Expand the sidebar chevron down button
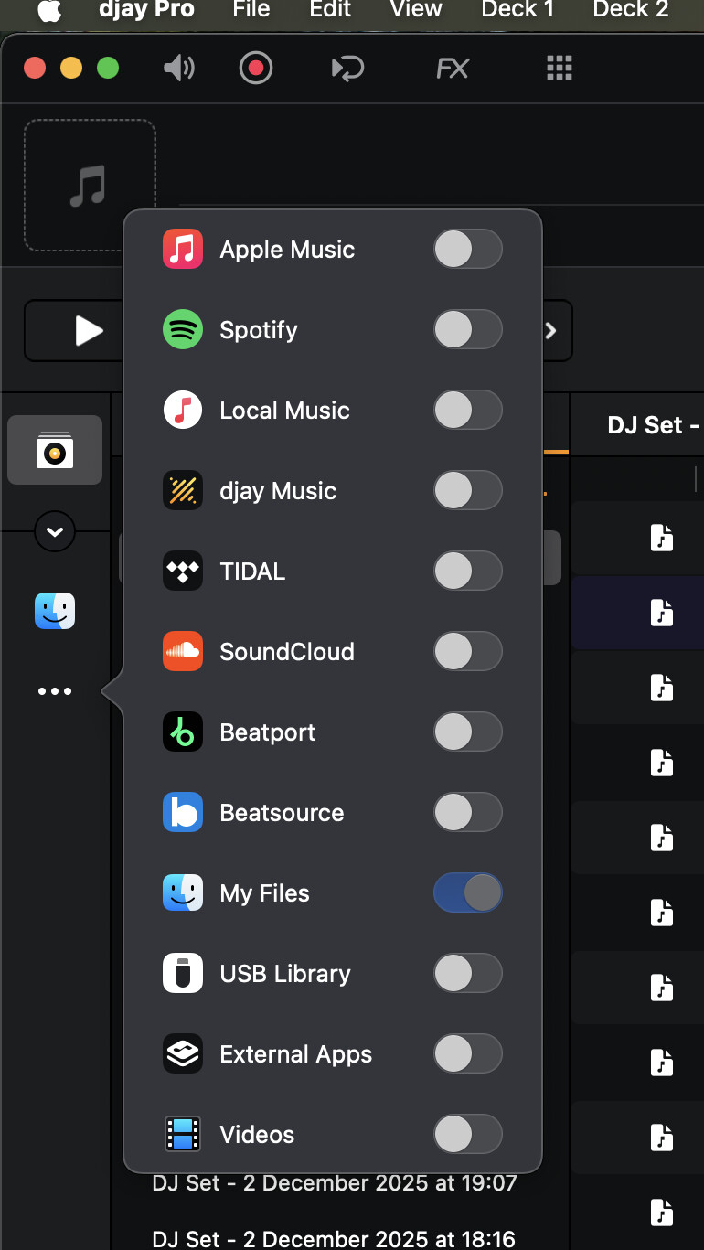 tap(55, 531)
